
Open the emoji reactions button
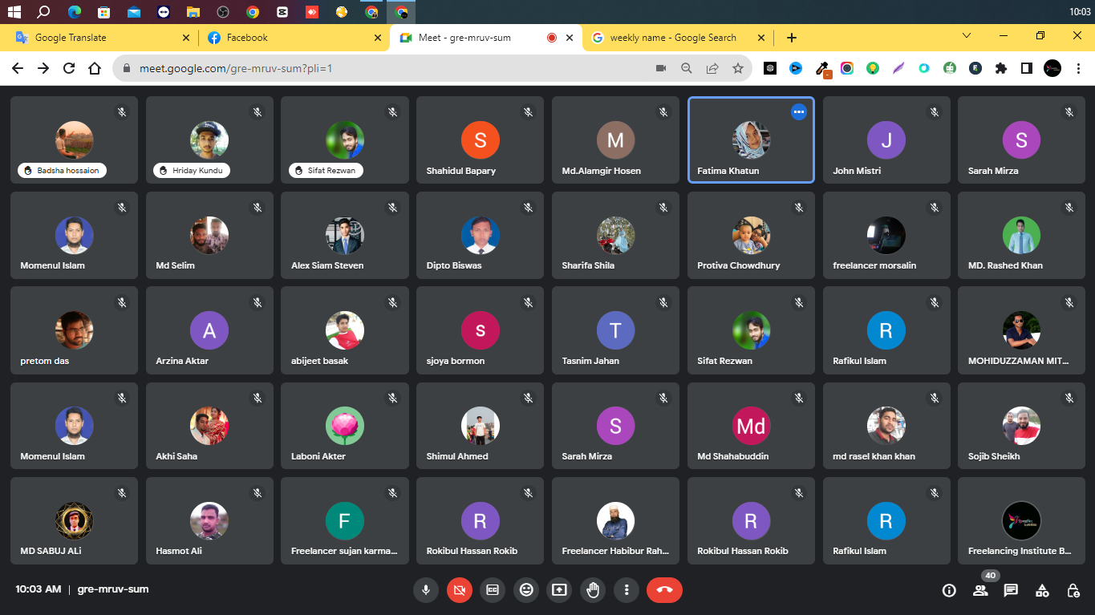(526, 590)
